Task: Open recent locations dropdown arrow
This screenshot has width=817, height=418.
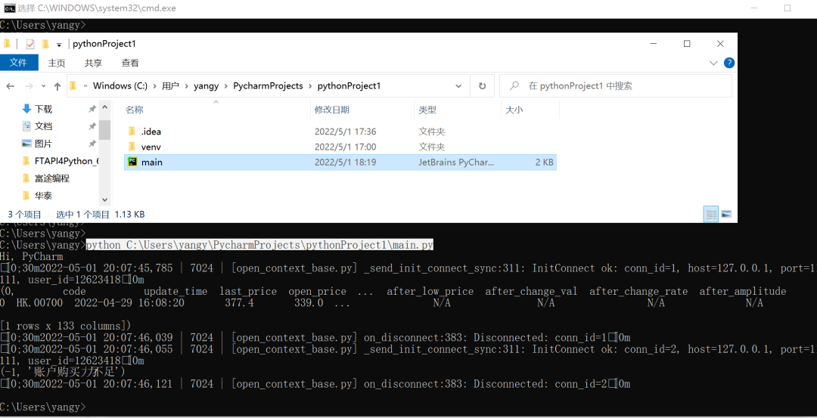Action: coord(43,86)
